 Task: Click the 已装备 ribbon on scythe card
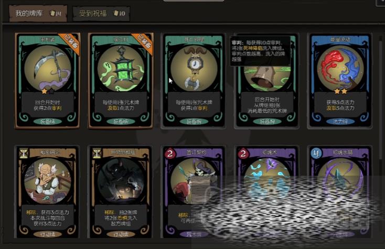click(x=70, y=43)
